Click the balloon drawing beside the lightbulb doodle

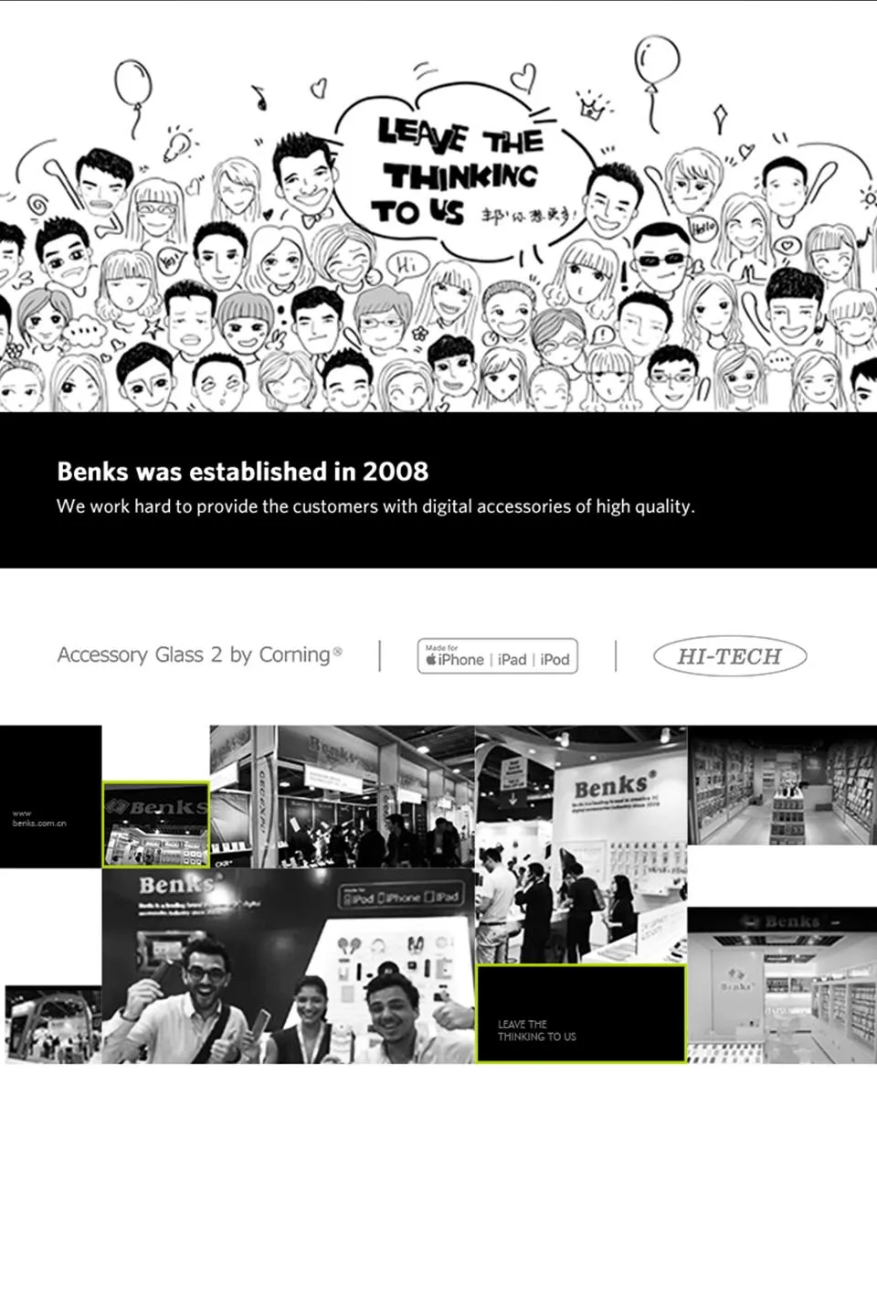click(133, 98)
